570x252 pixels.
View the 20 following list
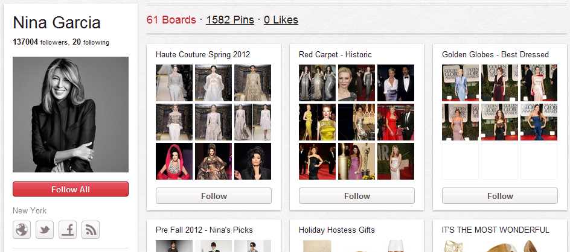point(91,42)
